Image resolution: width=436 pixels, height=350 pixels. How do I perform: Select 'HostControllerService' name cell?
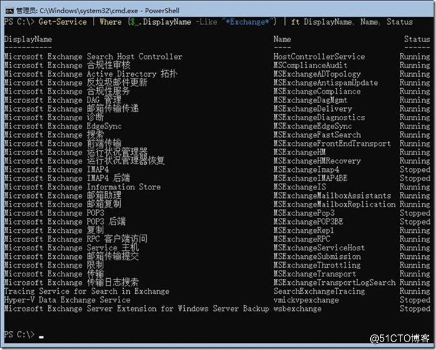click(x=319, y=57)
